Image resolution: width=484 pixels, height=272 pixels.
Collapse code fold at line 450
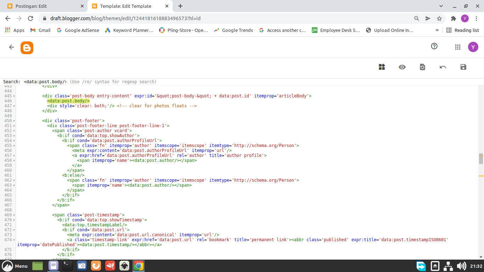click(14, 121)
